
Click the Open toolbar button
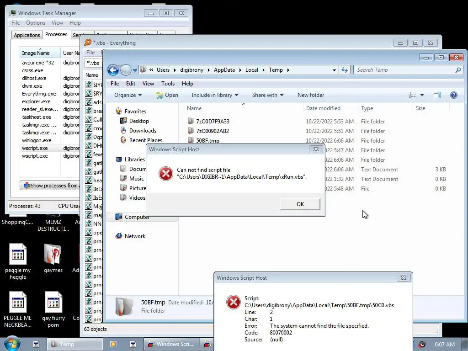[167, 95]
